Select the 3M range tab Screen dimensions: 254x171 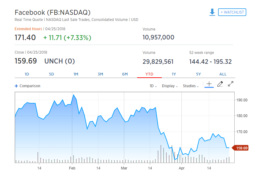click(x=100, y=74)
